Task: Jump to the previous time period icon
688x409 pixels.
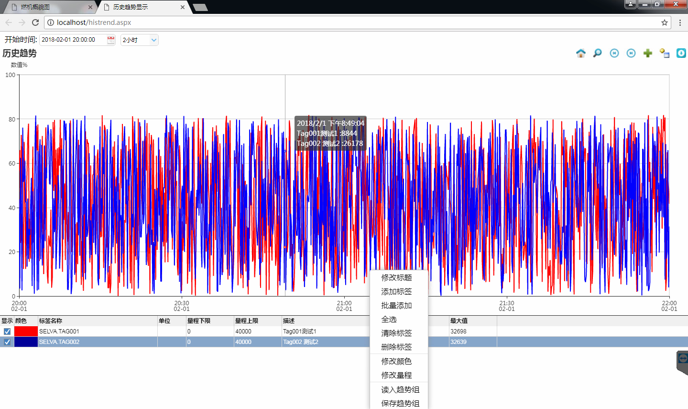Action: click(x=614, y=53)
